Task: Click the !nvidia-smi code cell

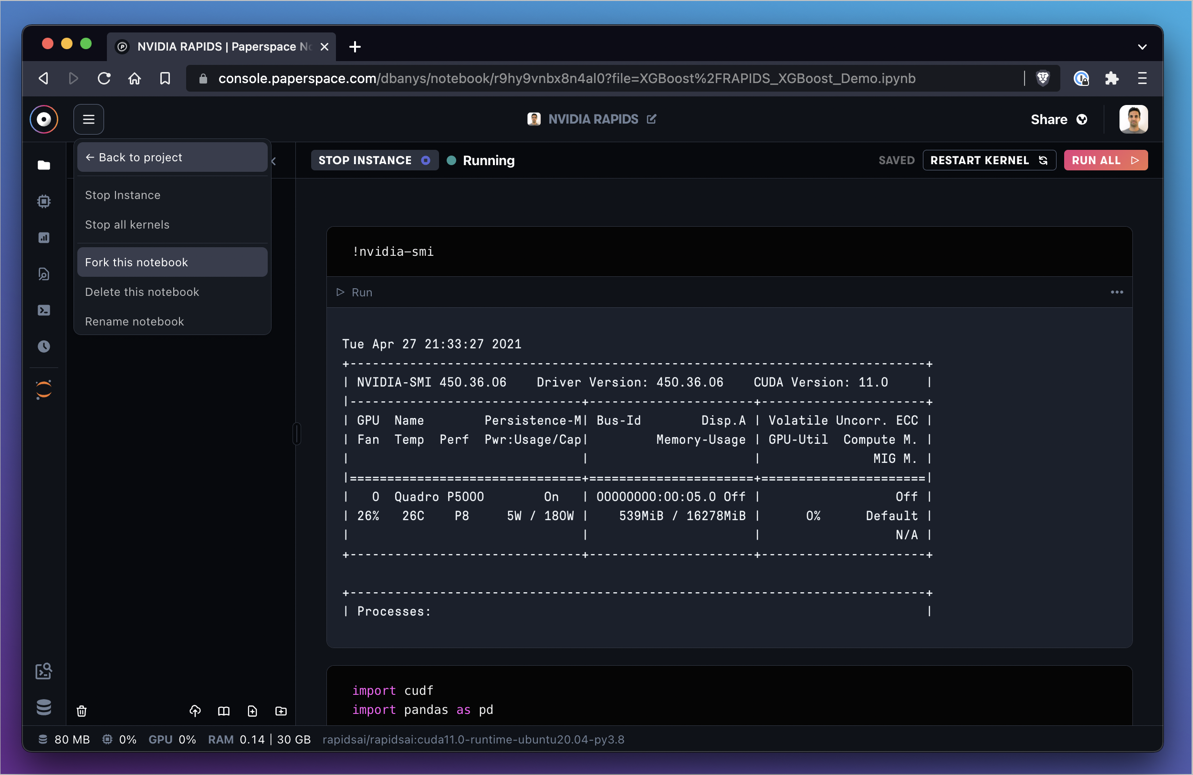Action: [729, 251]
